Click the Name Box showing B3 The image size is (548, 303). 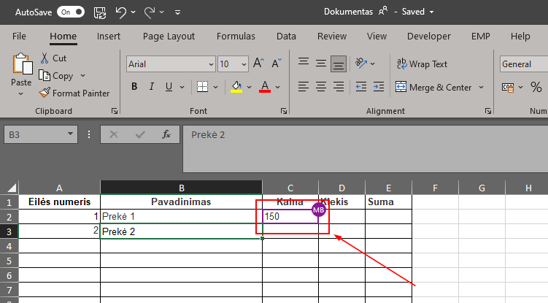[x=41, y=134]
